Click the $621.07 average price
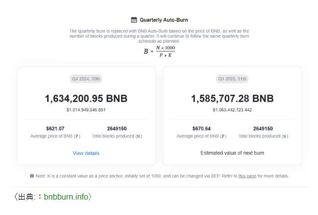The height and width of the screenshot is (215, 318). point(55,129)
